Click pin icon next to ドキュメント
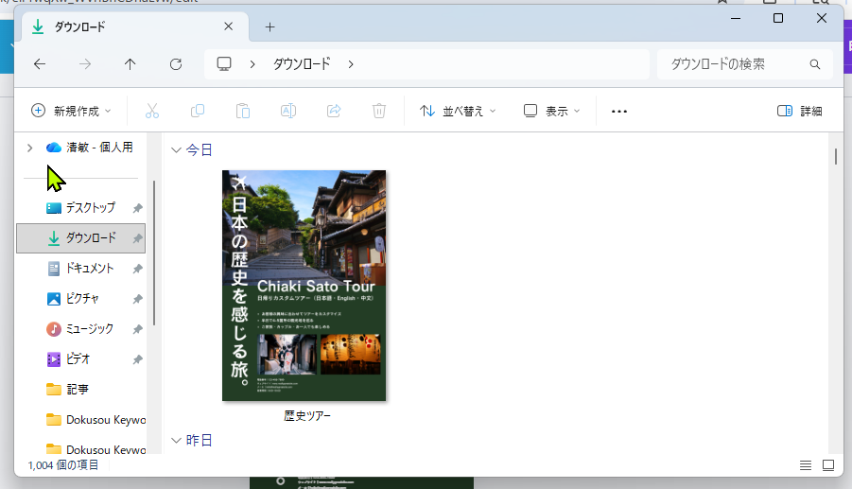 point(137,269)
